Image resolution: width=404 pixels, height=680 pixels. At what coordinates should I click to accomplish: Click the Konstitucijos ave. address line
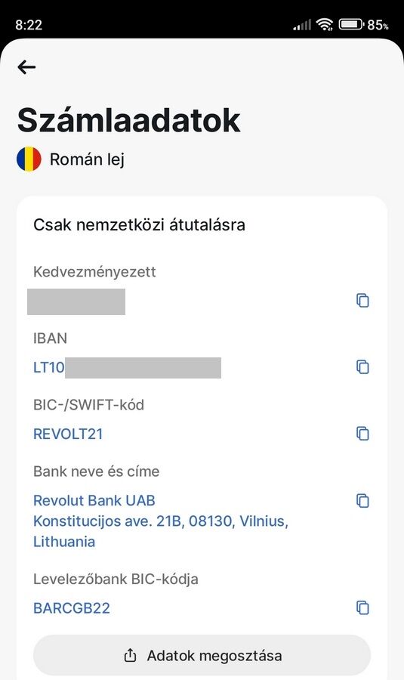161,521
